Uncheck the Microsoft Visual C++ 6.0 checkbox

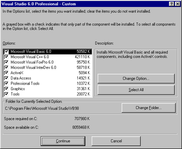(6, 57)
